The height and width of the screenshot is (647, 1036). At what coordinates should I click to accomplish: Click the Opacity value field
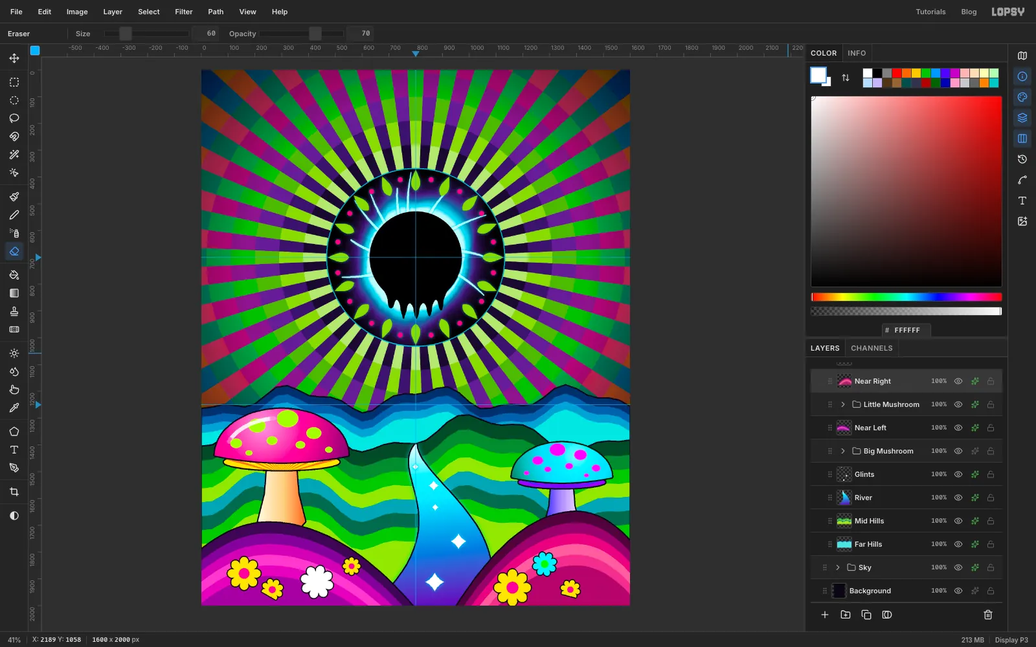click(x=360, y=34)
